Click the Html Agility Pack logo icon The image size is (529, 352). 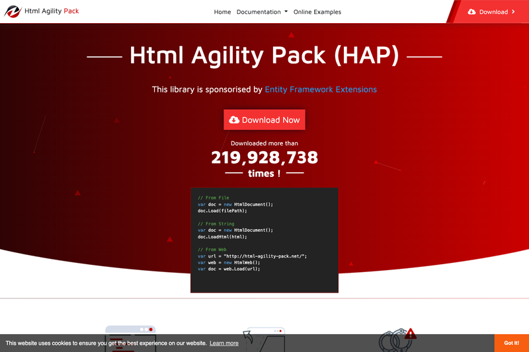click(13, 11)
